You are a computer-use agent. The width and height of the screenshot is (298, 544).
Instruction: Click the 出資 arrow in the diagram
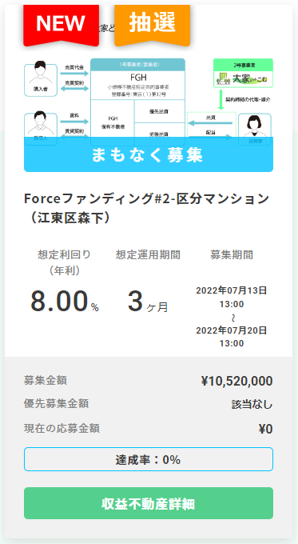210,120
